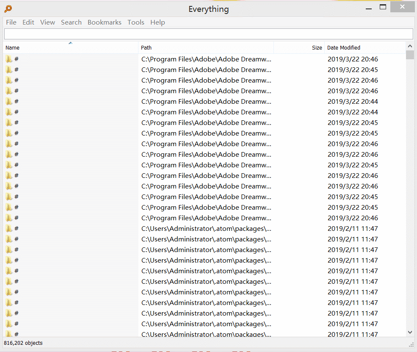Open the View menu
This screenshot has width=417, height=352.
(47, 22)
